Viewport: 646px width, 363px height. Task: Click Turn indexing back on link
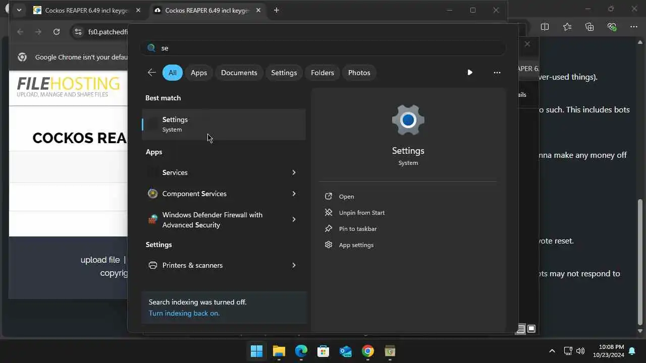click(184, 313)
